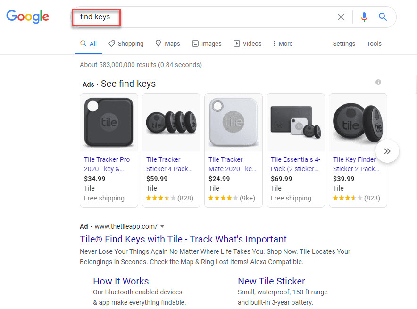Open the Tile Essentials 4-Pack product link
The width and height of the screenshot is (417, 309).
295,164
